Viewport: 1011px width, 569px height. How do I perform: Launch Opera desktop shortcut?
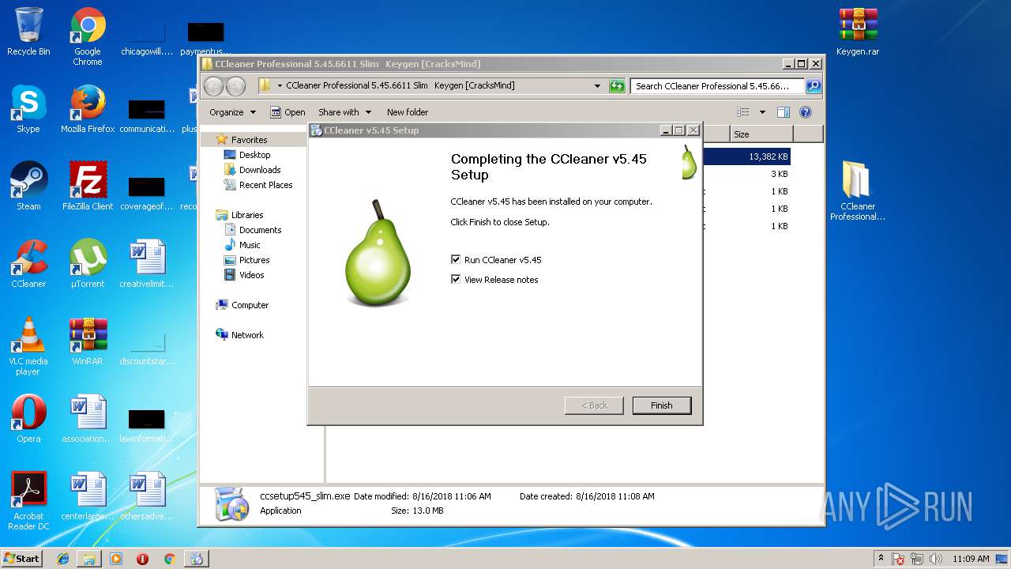click(28, 420)
